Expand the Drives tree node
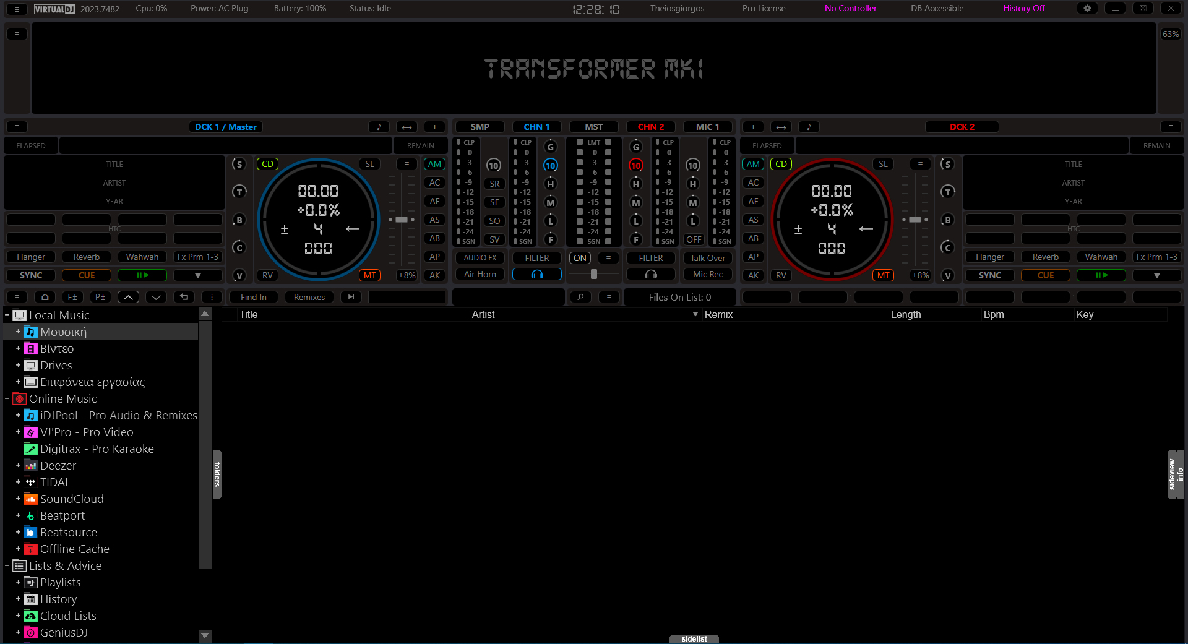 pos(18,366)
